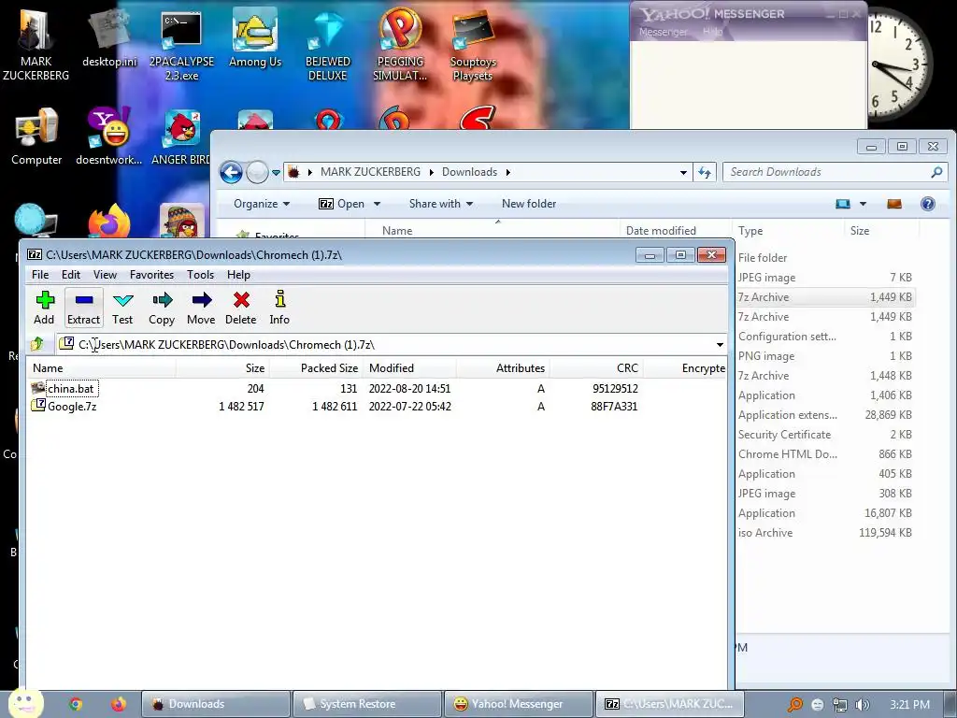Open the Start orb button
The width and height of the screenshot is (957, 718).
(24, 702)
